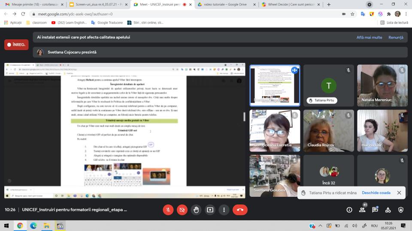Toggle the raise hand button

click(196, 210)
